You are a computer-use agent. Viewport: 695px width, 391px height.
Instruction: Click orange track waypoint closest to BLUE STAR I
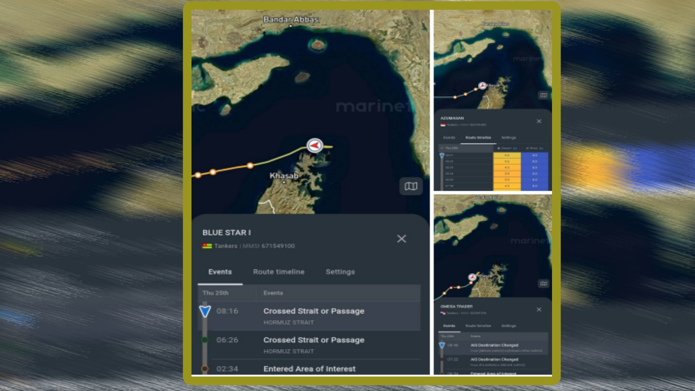[250, 166]
